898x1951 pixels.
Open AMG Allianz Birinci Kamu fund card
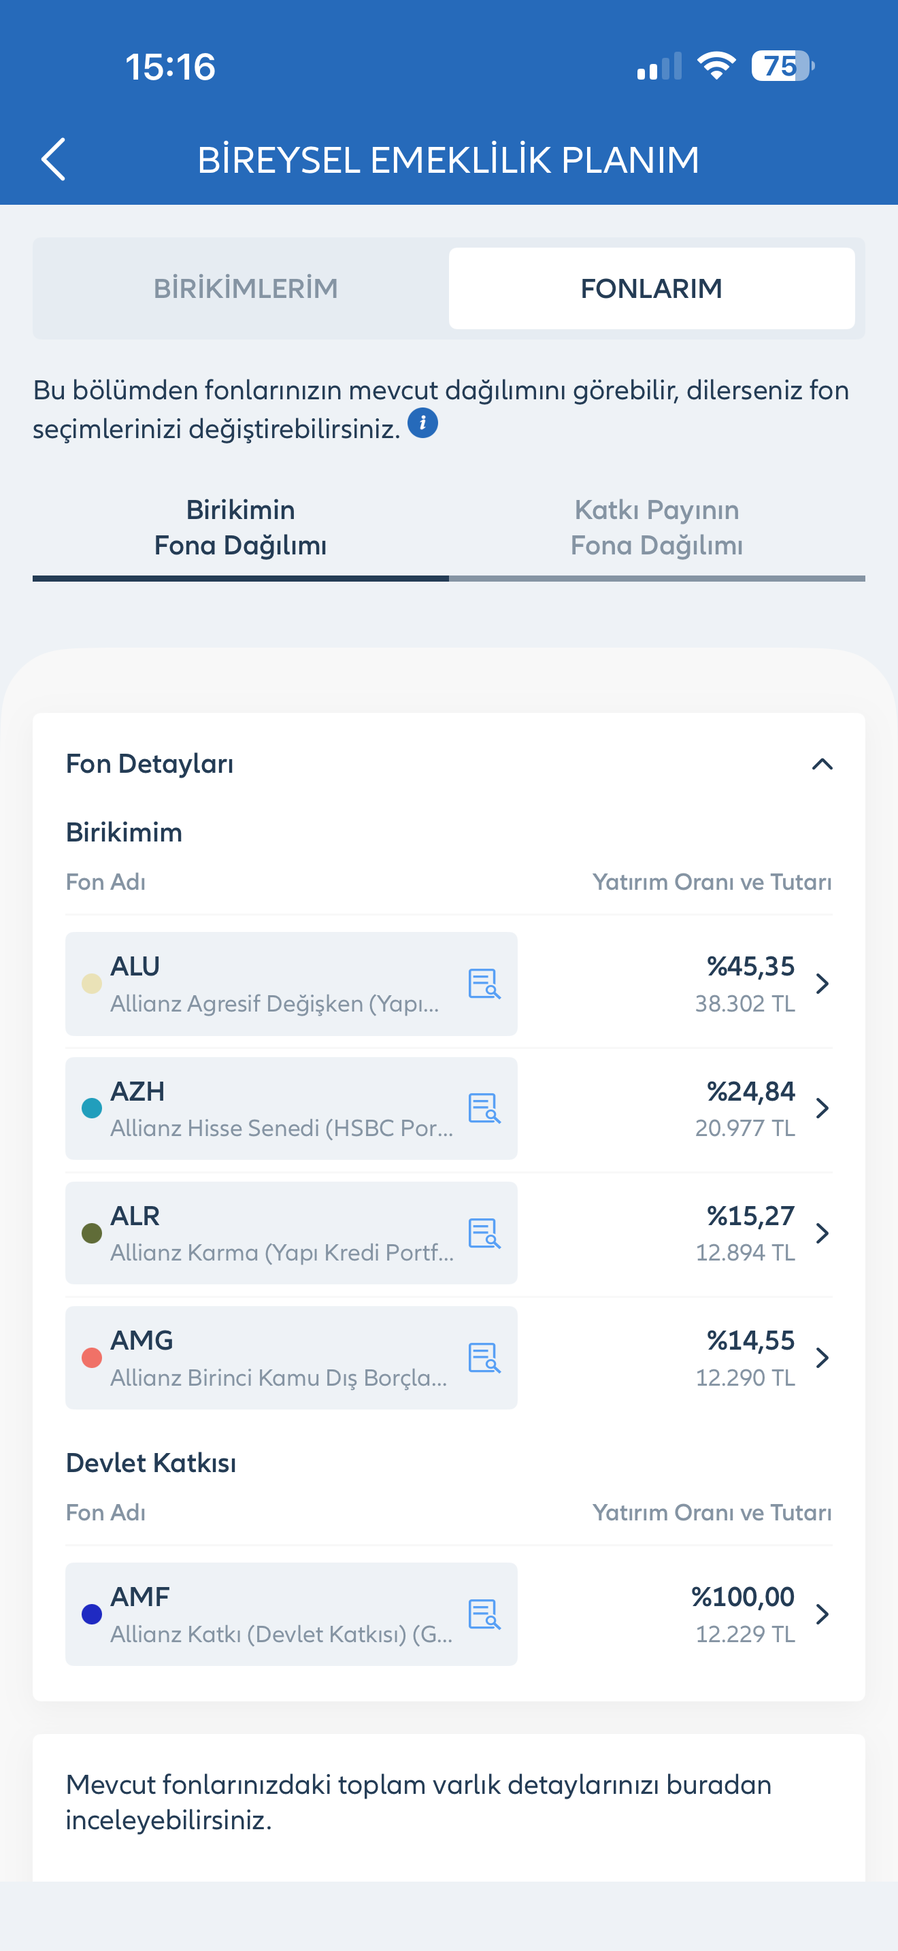click(291, 1357)
